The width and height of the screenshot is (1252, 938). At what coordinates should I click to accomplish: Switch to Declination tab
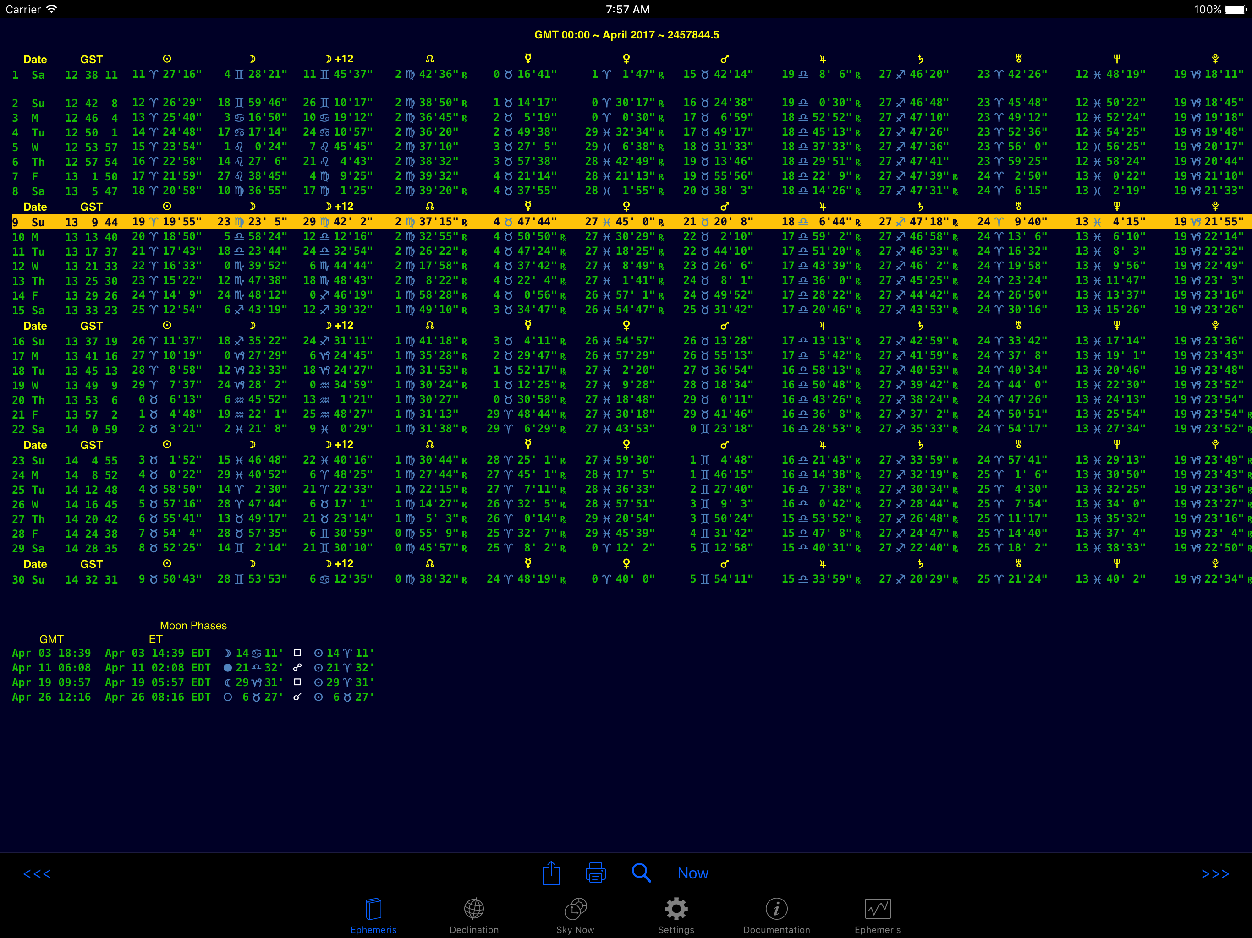(474, 916)
